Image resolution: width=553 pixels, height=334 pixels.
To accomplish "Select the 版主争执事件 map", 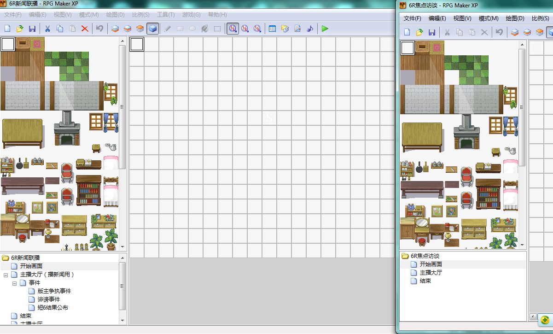I will (54, 291).
